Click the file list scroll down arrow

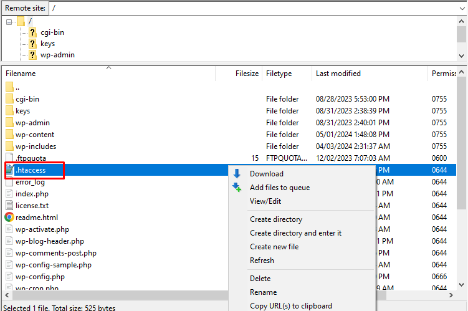(x=461, y=284)
